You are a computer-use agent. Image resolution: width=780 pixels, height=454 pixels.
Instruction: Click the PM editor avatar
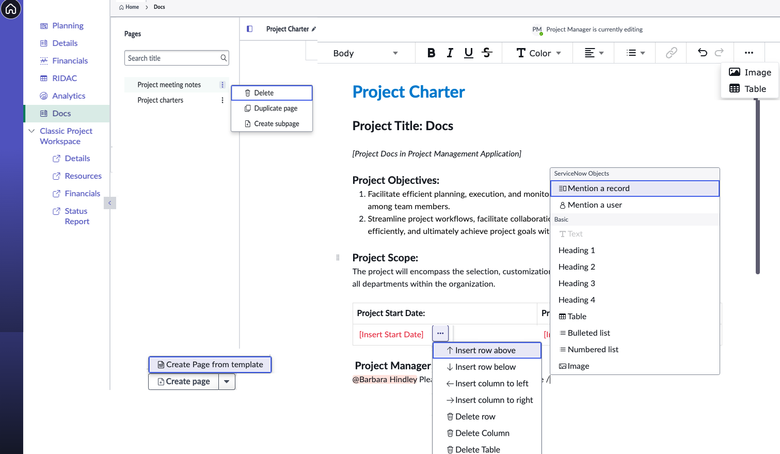click(537, 30)
